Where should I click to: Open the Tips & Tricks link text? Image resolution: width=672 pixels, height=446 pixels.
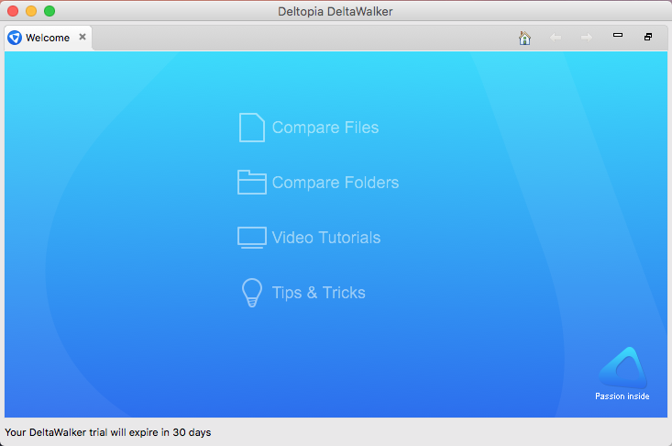319,293
